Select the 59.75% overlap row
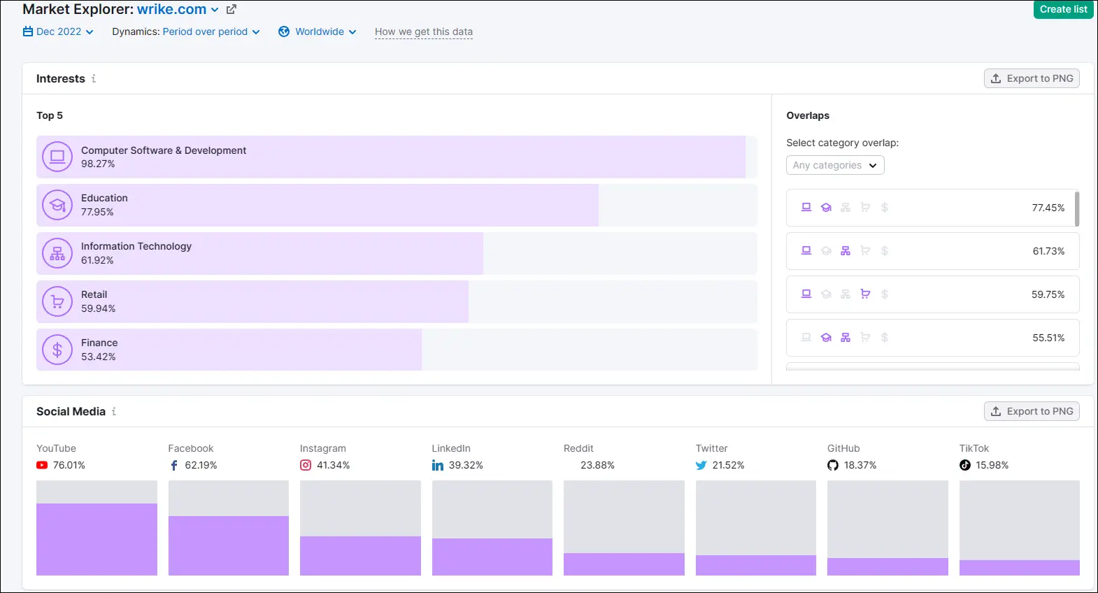This screenshot has height=593, width=1098. click(932, 294)
